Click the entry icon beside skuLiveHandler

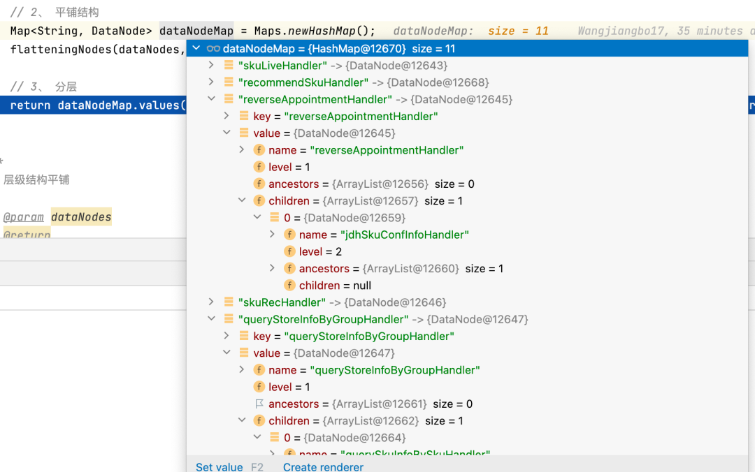[x=228, y=66]
